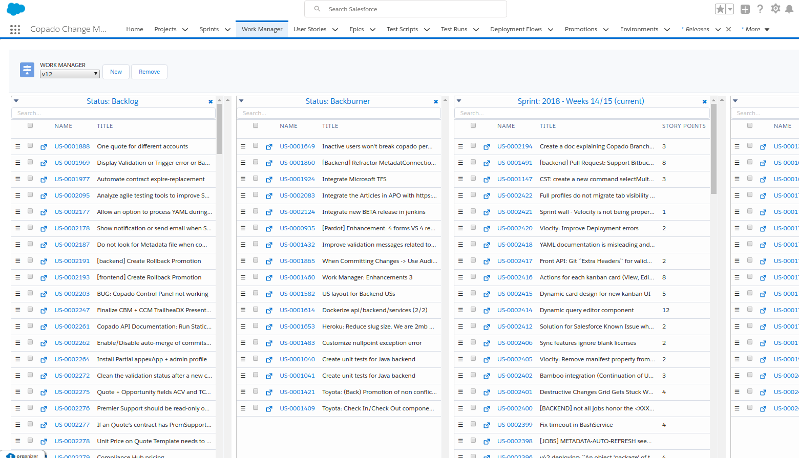
Task: Collapse the Status: Backlog panel triangle
Action: pos(16,101)
